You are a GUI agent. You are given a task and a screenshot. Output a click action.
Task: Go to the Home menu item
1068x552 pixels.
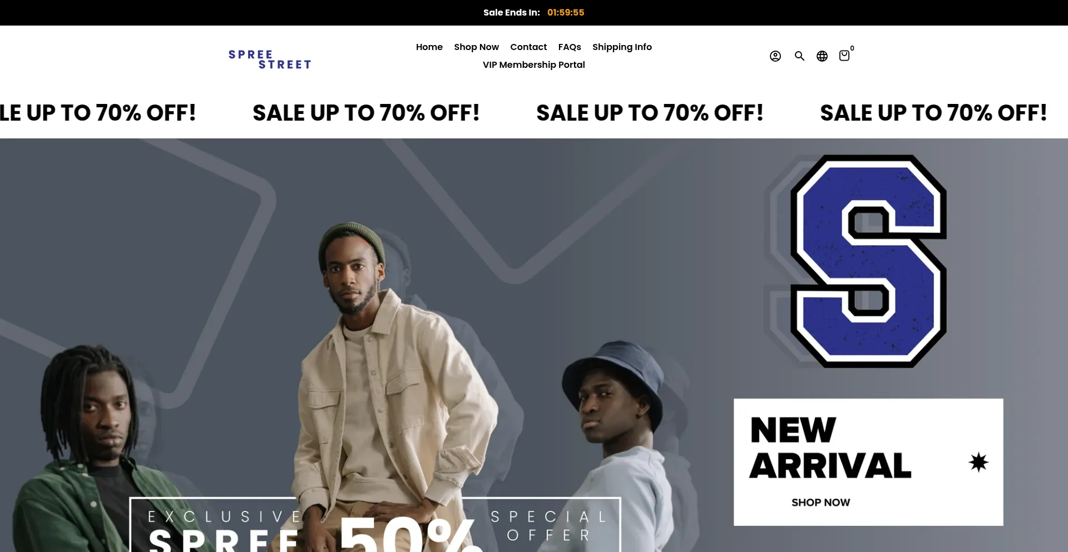[429, 47]
